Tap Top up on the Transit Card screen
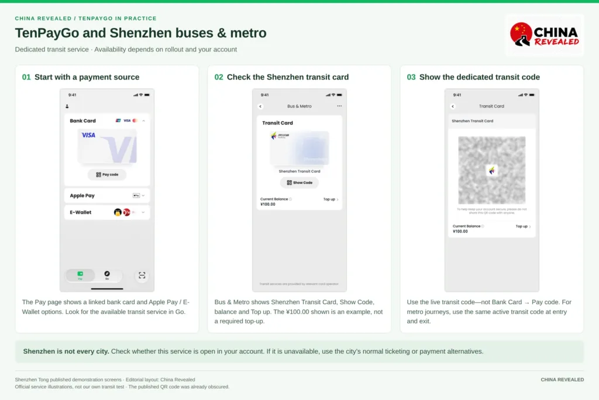 pos(524,226)
